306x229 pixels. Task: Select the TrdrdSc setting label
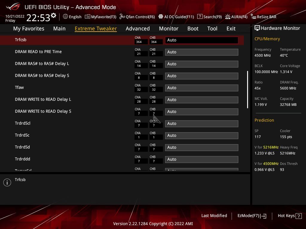point(22,135)
